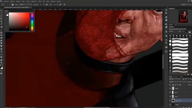Hide the Capa 4 copia layer
The height and width of the screenshot is (108, 192).
click(x=170, y=100)
